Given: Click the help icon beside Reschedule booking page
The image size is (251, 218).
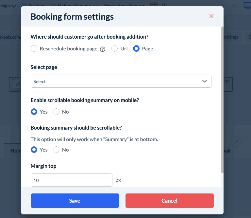Looking at the screenshot, I should 103,49.
